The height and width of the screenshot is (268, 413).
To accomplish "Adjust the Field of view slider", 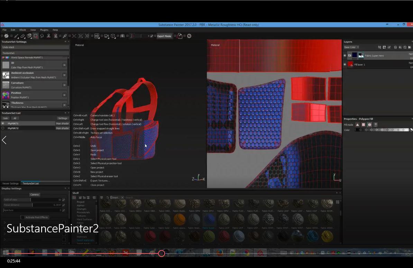I will 33,200.
